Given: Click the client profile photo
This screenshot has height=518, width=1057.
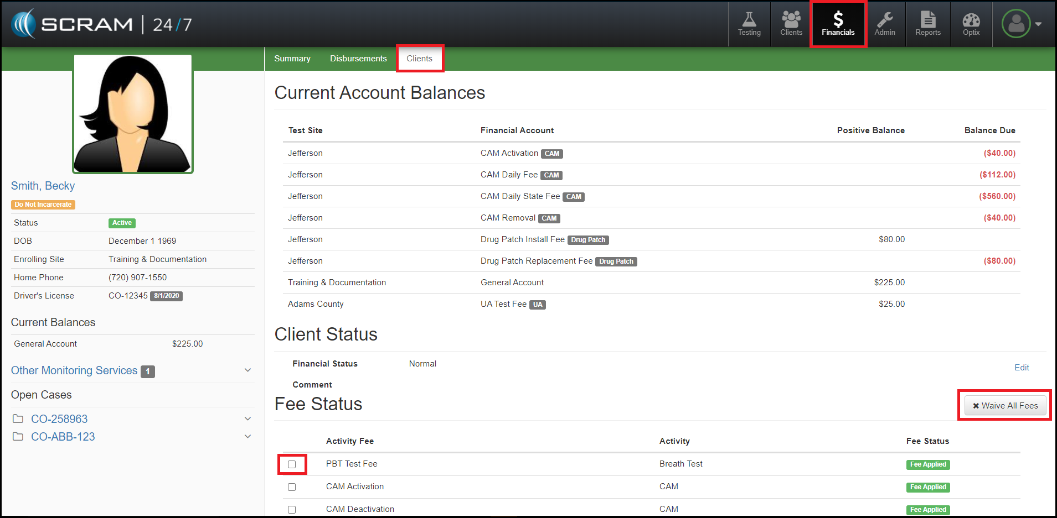Looking at the screenshot, I should 133,114.
